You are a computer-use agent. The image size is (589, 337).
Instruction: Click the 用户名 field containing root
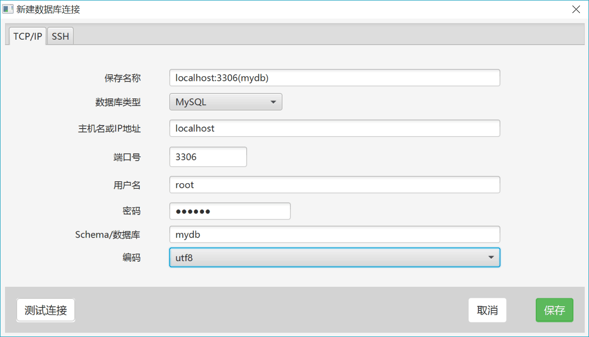pyautogui.click(x=334, y=185)
